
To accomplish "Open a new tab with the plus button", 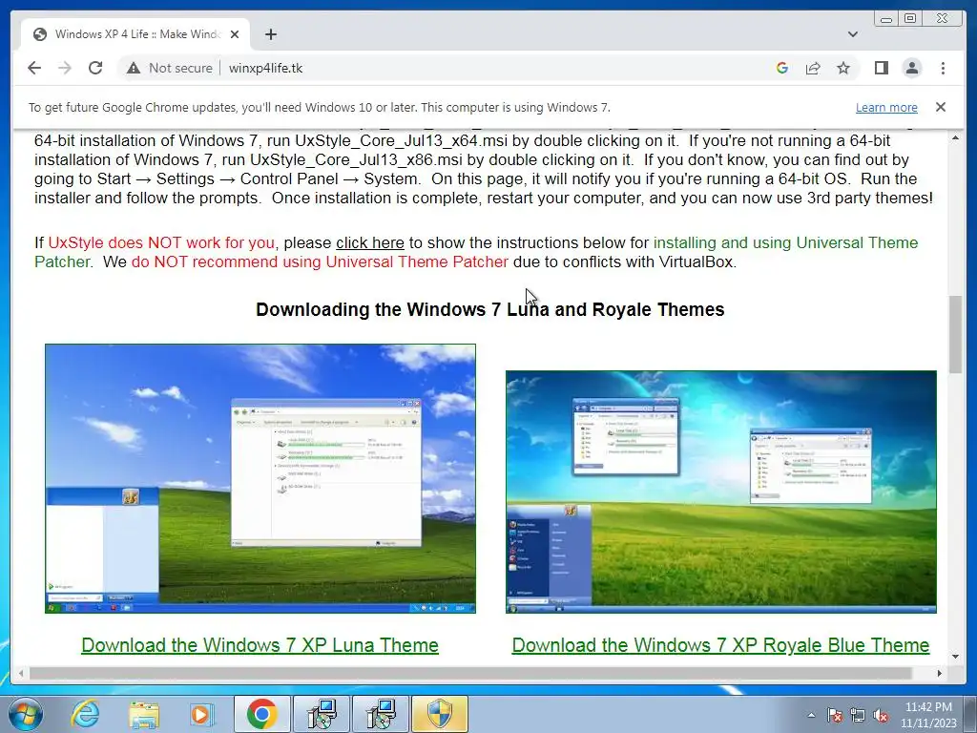I will (270, 34).
